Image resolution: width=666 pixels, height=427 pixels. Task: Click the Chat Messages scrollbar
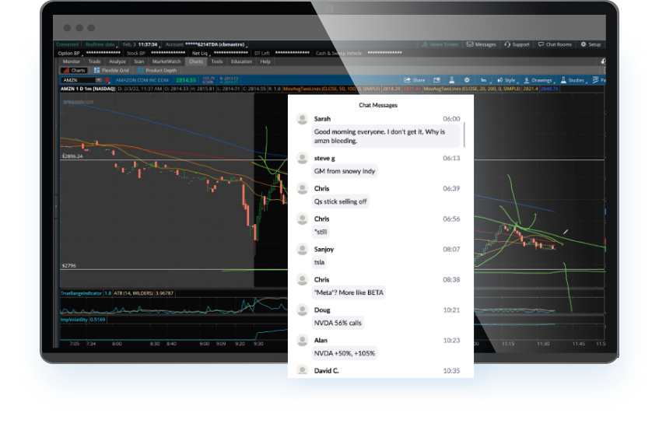click(x=464, y=135)
